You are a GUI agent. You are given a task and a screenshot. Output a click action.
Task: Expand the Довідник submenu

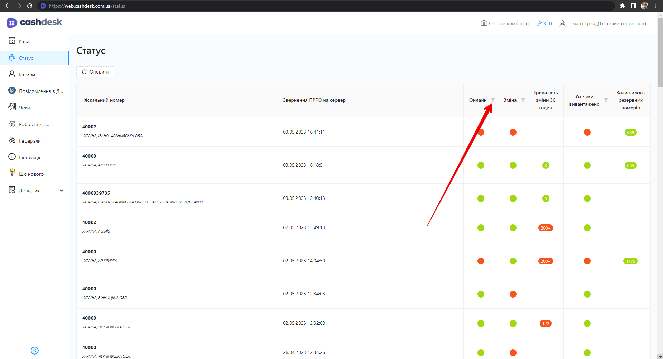(61, 190)
